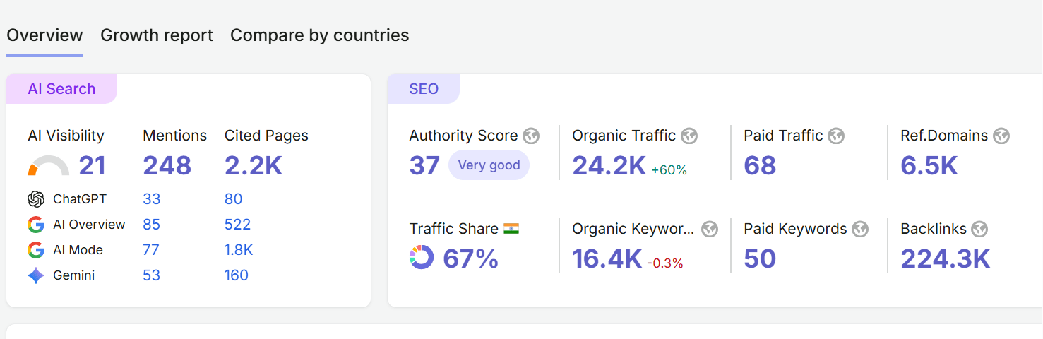Click the globe icon beside Paid Keywords
Viewport: 1043px width, 339px height.
(860, 229)
